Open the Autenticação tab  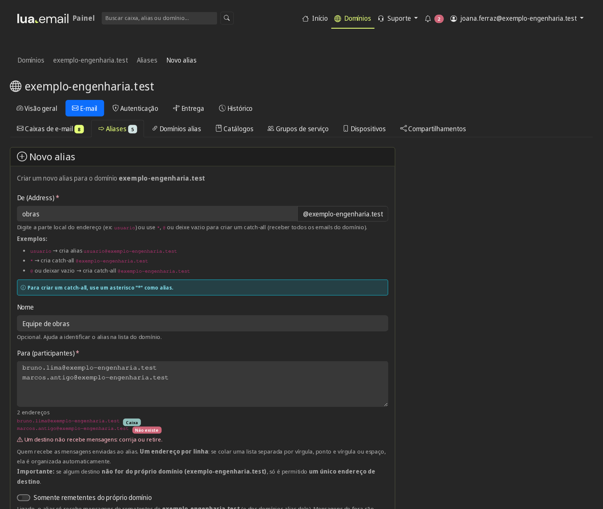click(x=135, y=109)
